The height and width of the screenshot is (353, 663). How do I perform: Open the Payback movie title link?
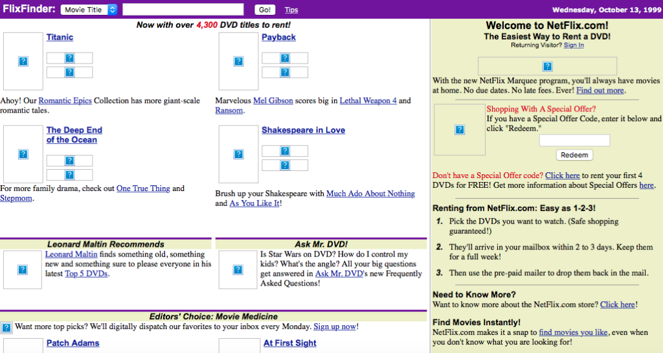tap(278, 37)
